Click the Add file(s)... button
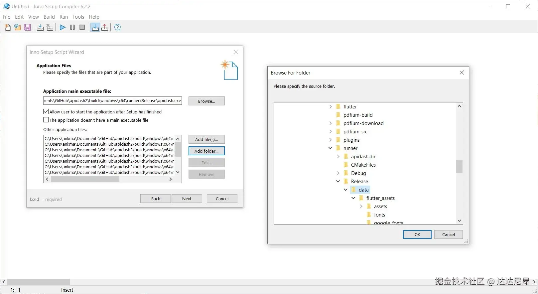This screenshot has width=538, height=294. tap(206, 139)
